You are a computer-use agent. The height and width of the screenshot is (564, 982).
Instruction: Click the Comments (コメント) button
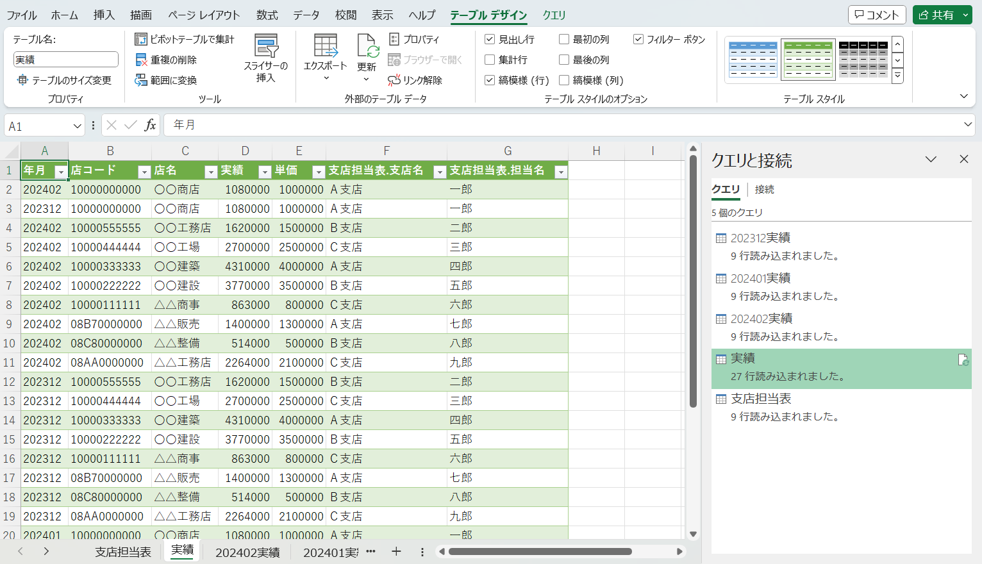point(877,15)
